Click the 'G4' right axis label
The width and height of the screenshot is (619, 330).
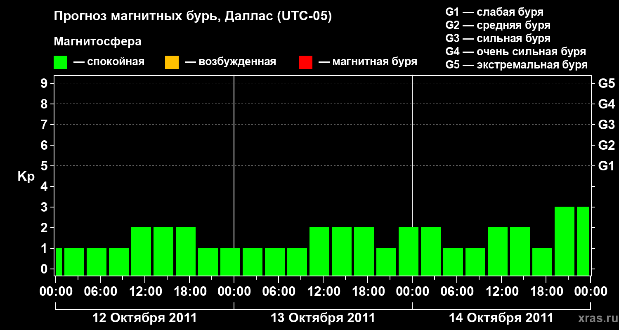(x=607, y=104)
